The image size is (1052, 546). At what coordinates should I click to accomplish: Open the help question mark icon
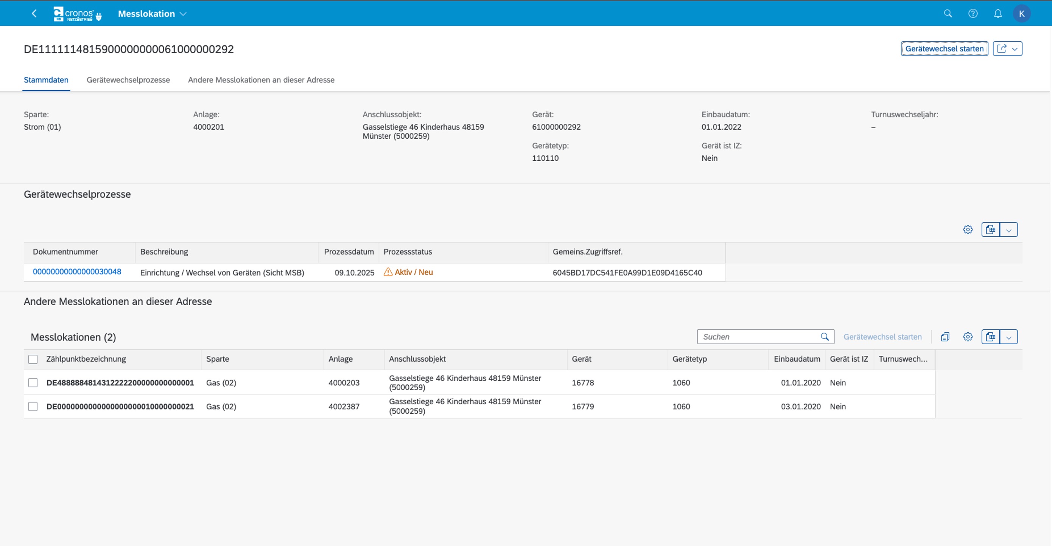point(973,14)
